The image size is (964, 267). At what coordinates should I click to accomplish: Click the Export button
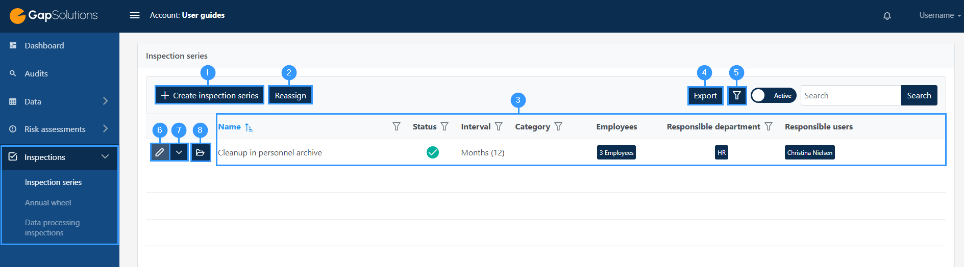point(705,95)
